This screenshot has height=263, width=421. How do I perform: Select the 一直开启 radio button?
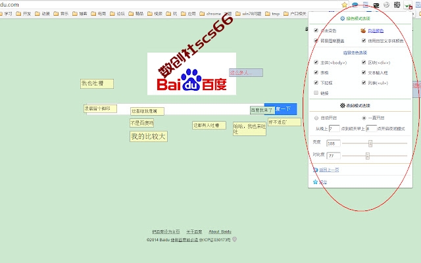364,118
